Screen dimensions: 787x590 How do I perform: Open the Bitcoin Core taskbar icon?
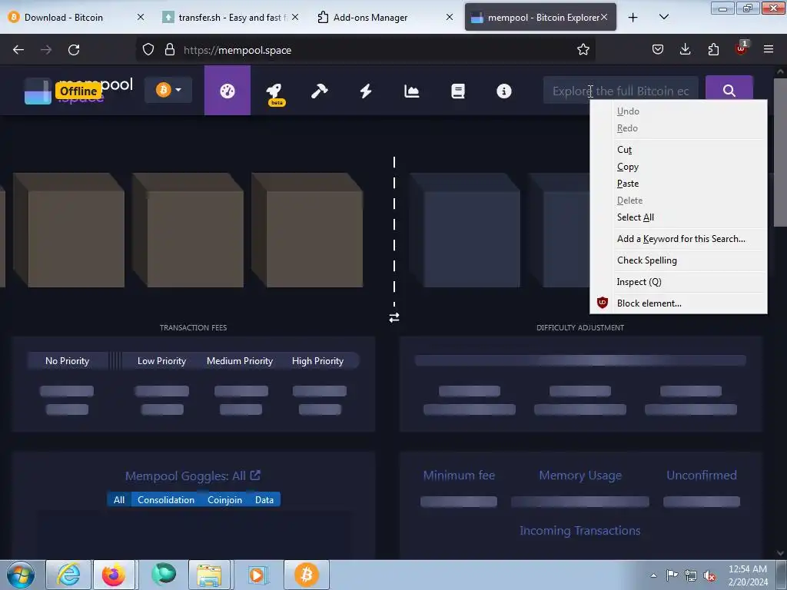(x=306, y=575)
